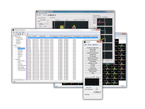Click the properties icon in Hardware Configuration toolbar
The width and height of the screenshot is (145, 109).
[23, 34]
